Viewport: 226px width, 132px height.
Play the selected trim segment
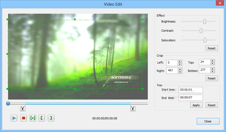click(x=33, y=118)
